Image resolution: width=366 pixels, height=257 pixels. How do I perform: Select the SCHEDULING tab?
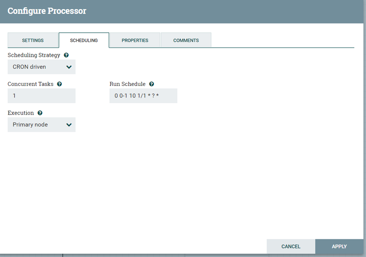[84, 40]
